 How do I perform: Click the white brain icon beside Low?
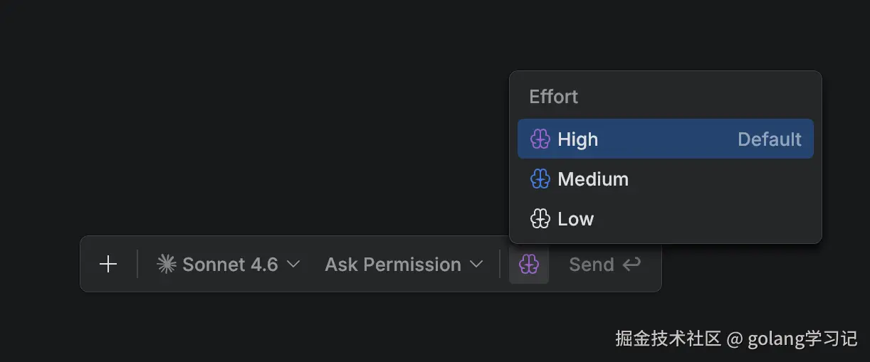coord(540,219)
